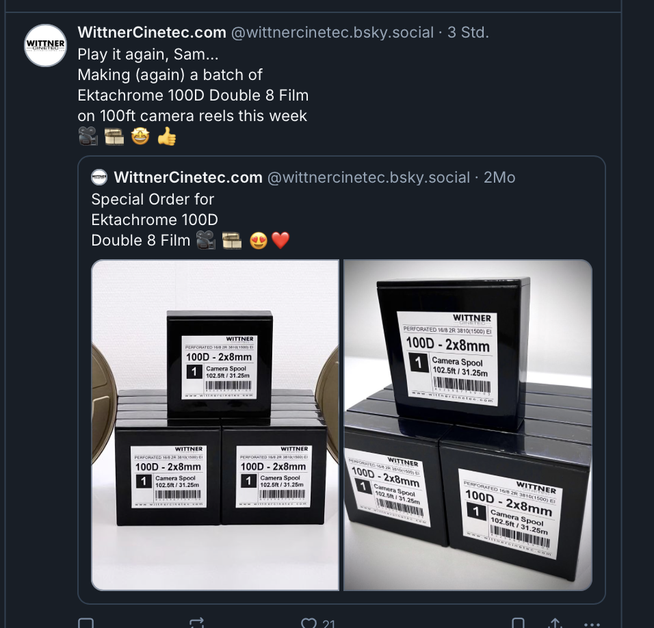Open the WittnerCinetec.com name in the quoted post

(x=188, y=177)
